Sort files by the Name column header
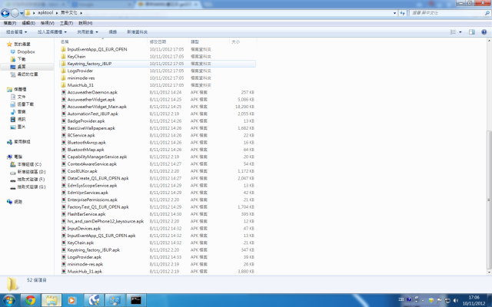This screenshot has height=307, width=492. (103, 41)
